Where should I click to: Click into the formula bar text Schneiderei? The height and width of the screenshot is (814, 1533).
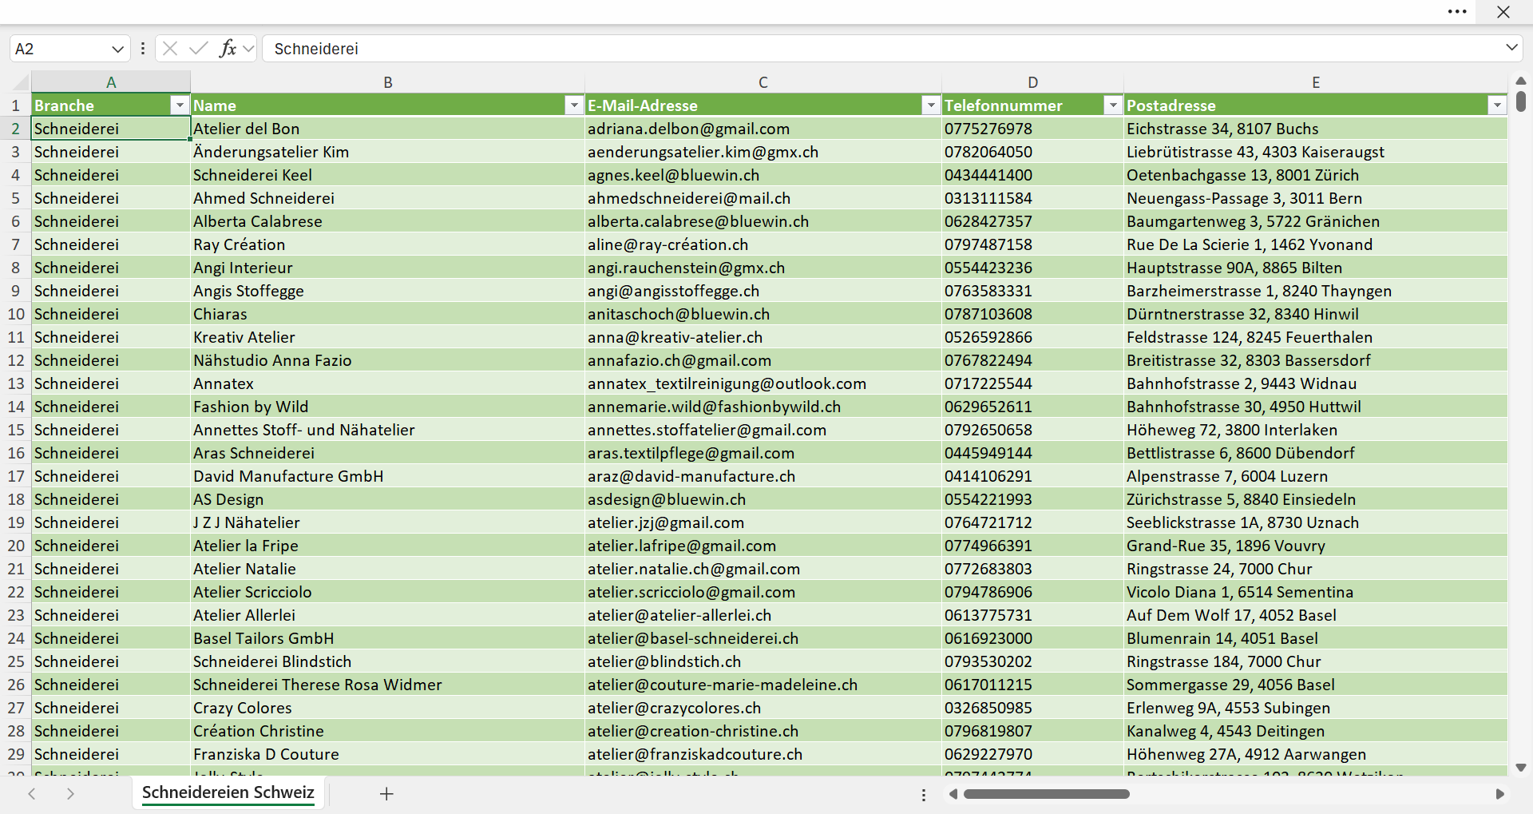point(316,49)
